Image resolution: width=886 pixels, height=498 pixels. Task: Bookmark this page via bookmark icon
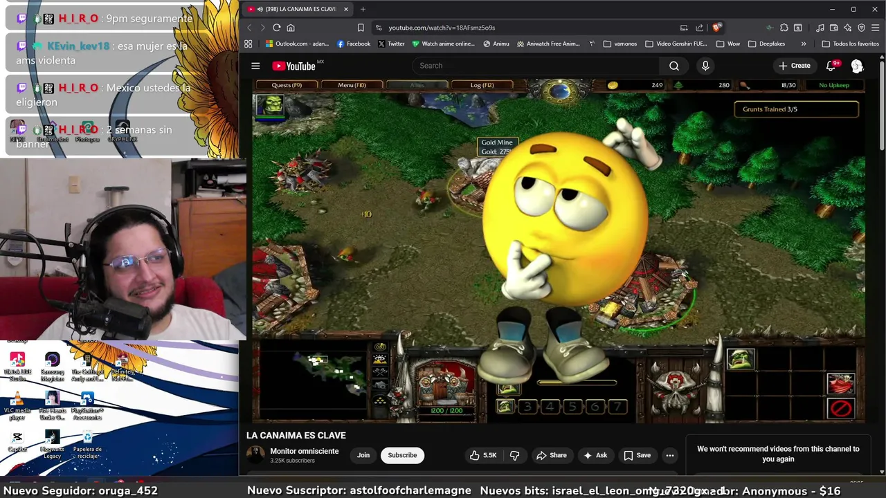(361, 28)
